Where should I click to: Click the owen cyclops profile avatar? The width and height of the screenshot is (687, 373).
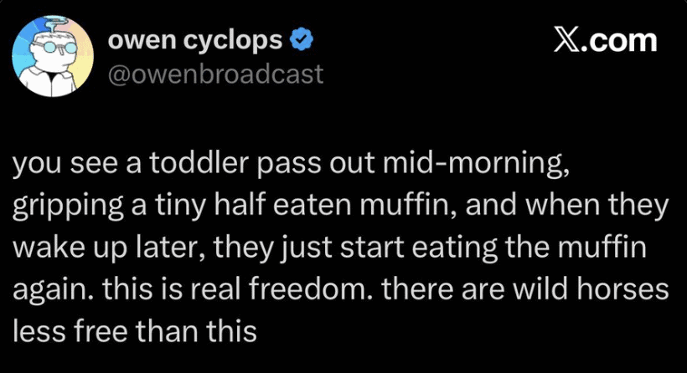click(x=49, y=58)
